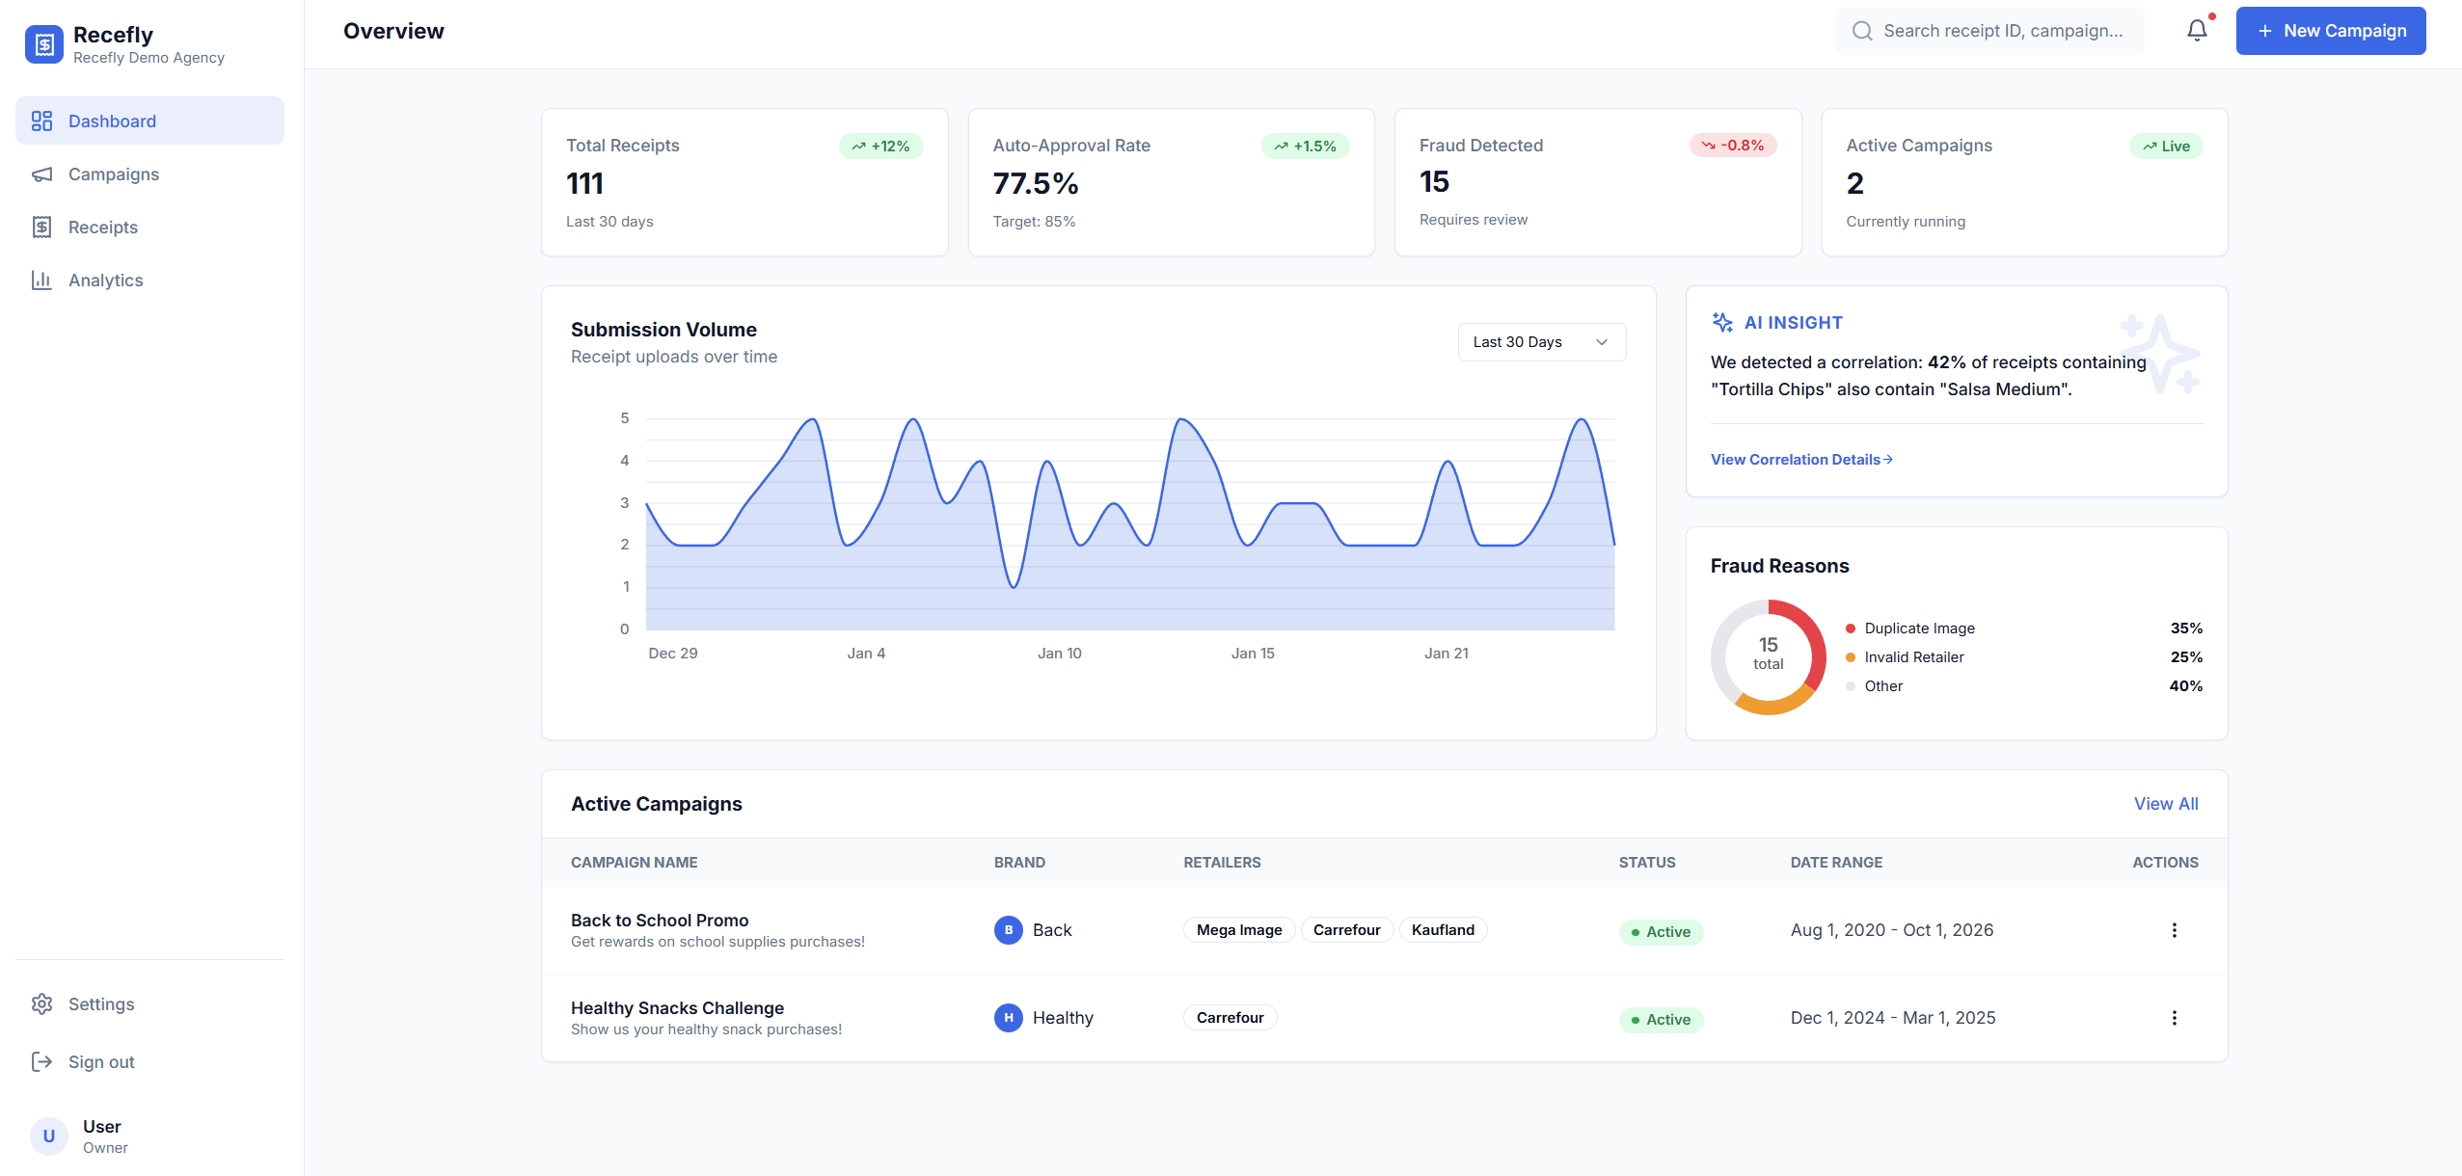Click the search magnifier icon
Viewport: 2462px width, 1176px height.
(x=1863, y=30)
